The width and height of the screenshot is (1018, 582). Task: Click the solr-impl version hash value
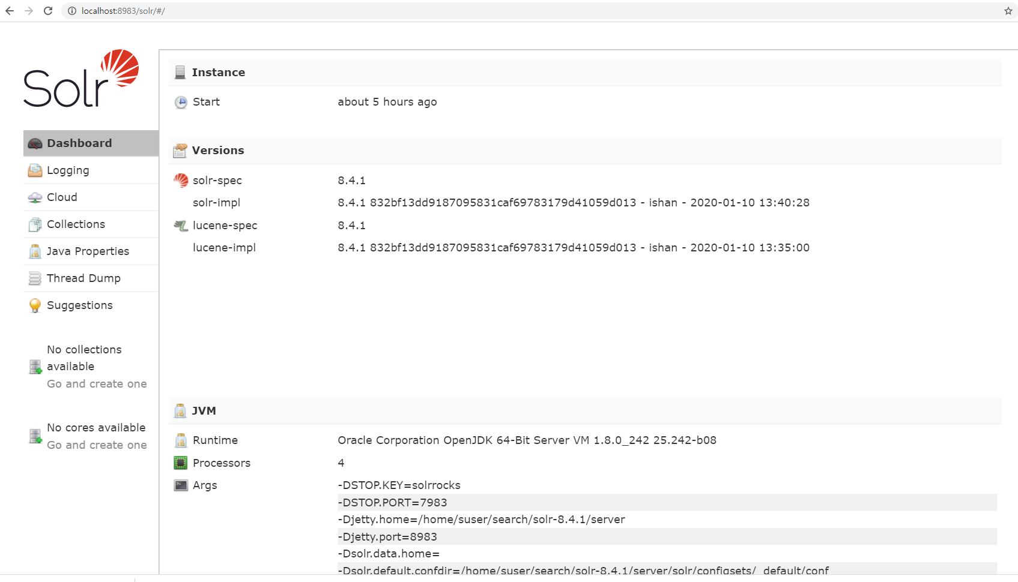click(574, 203)
